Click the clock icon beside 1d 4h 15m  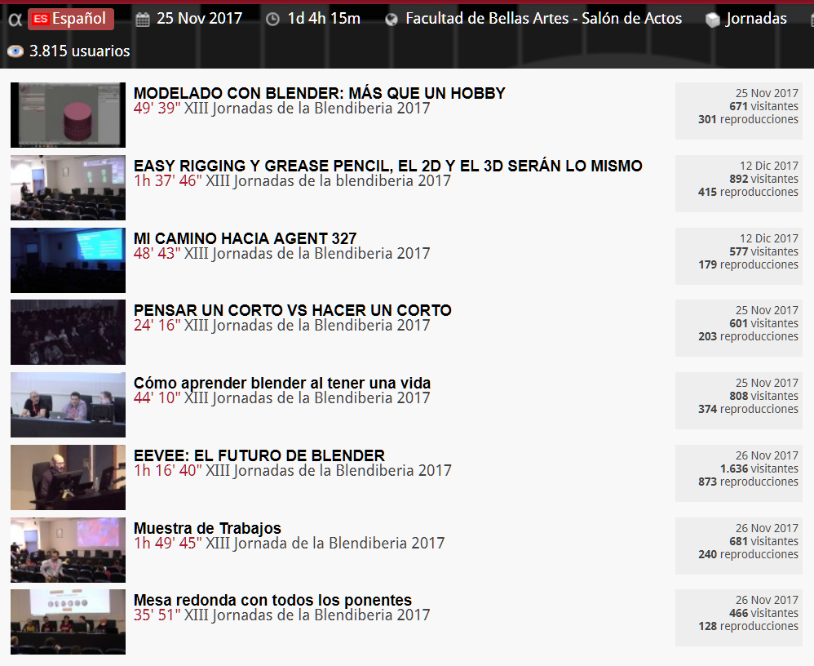272,20
